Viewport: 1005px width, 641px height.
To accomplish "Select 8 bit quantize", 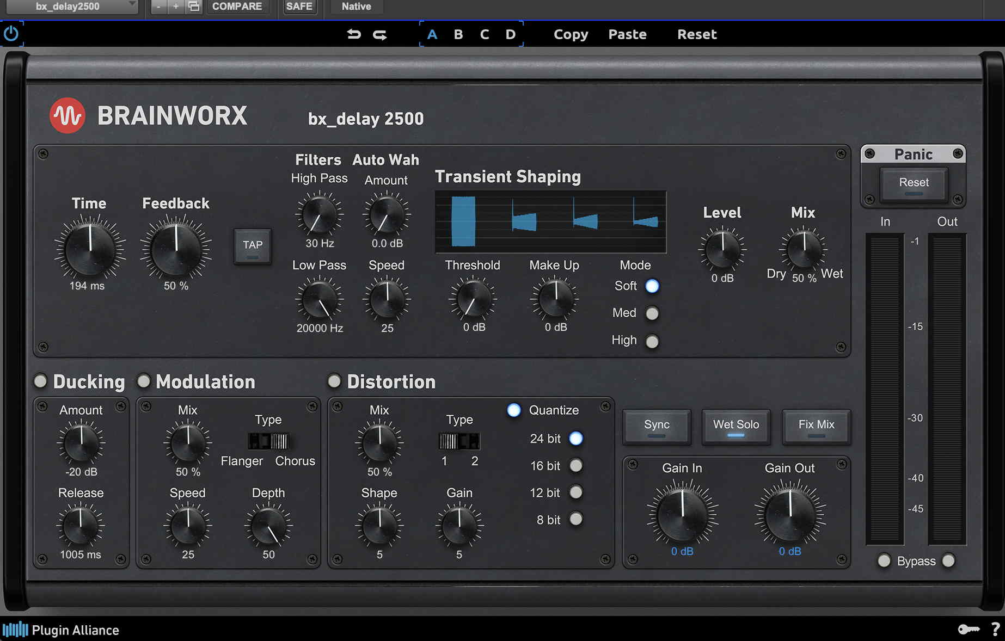I will click(576, 519).
